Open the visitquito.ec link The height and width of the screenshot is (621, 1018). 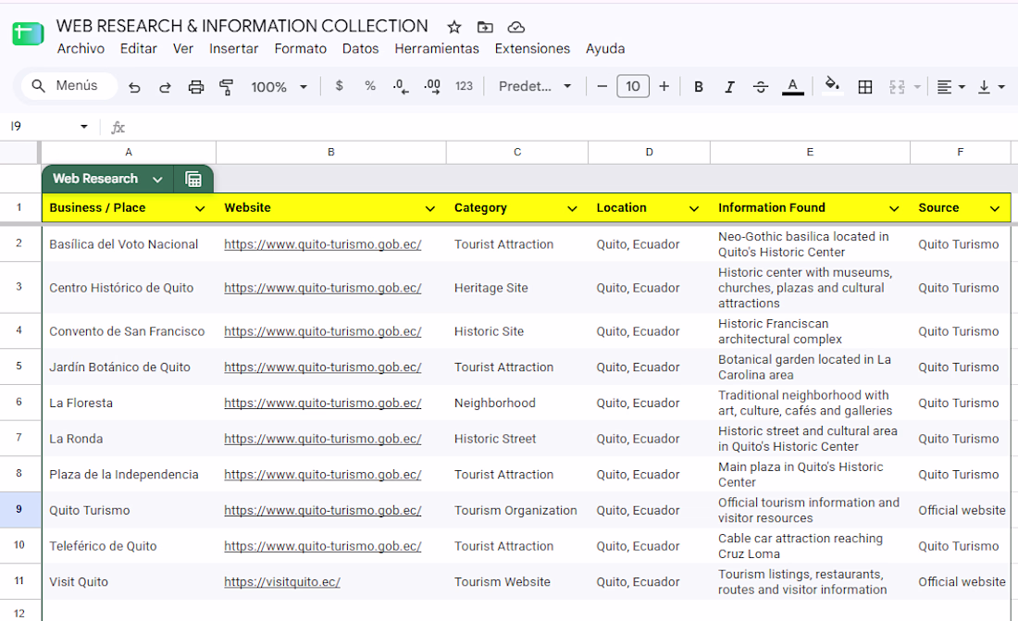(x=282, y=582)
